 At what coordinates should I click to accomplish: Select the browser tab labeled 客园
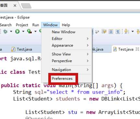[4, 6]
